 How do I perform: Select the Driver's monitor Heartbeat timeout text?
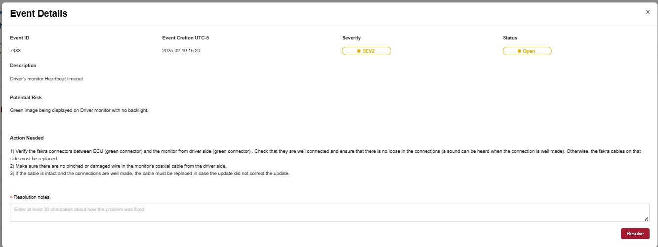coord(46,79)
